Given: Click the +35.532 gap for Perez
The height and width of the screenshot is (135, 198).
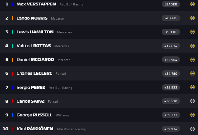Looking at the screenshot, I should [x=171, y=87].
